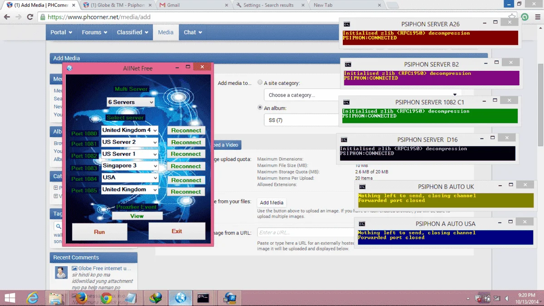
Task: Click PSIPHON SERVER 1082 C1 console icon
Action: [346, 102]
